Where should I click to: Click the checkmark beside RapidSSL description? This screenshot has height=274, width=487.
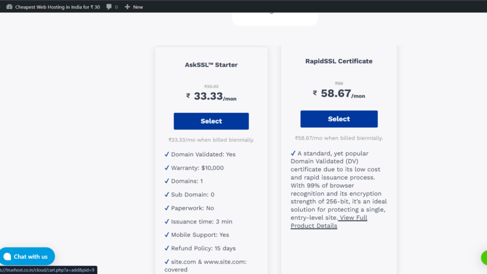coord(293,153)
